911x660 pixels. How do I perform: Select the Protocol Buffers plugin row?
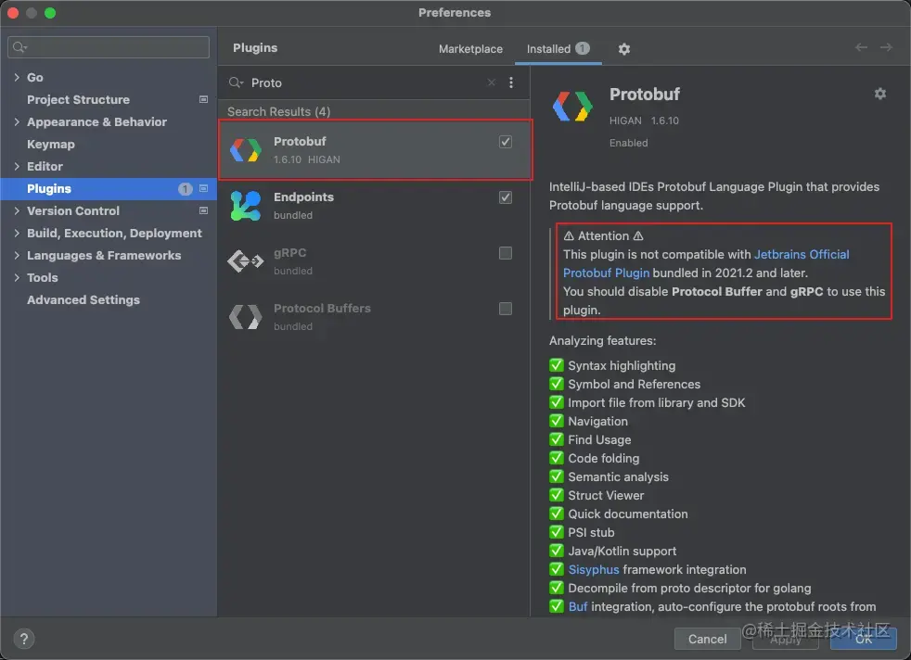tap(376, 317)
